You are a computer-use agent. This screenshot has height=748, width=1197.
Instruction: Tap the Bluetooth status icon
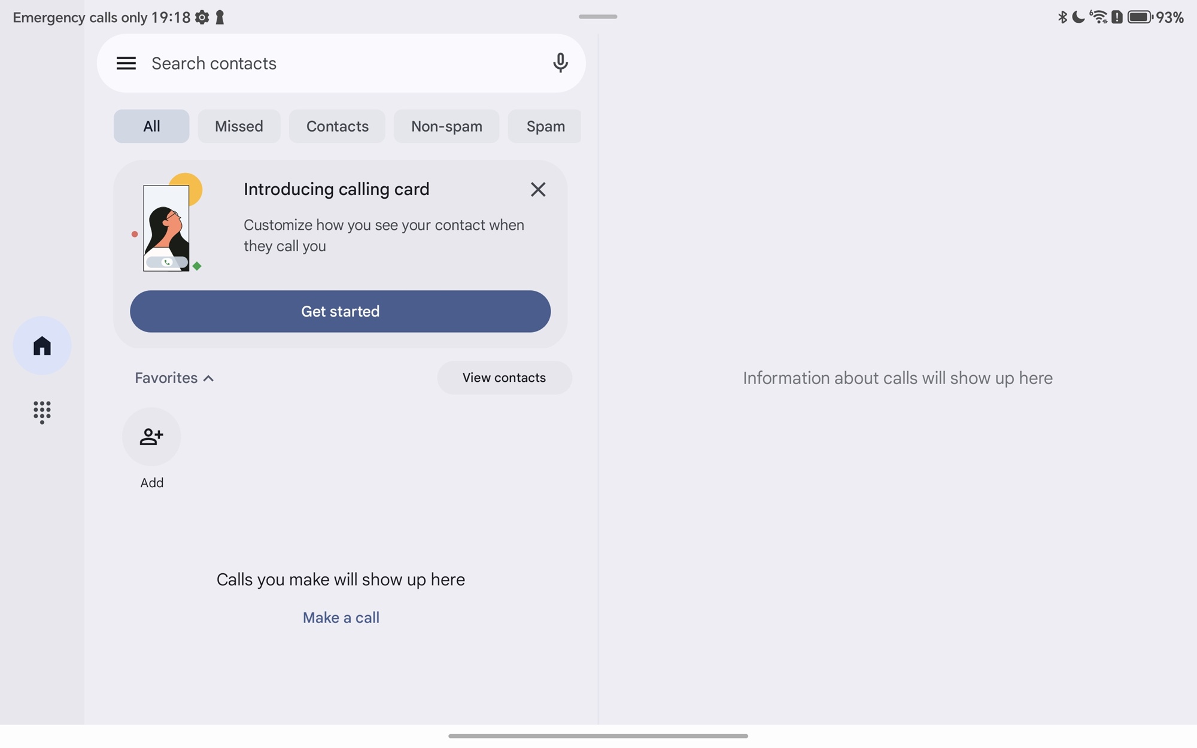[1062, 17]
